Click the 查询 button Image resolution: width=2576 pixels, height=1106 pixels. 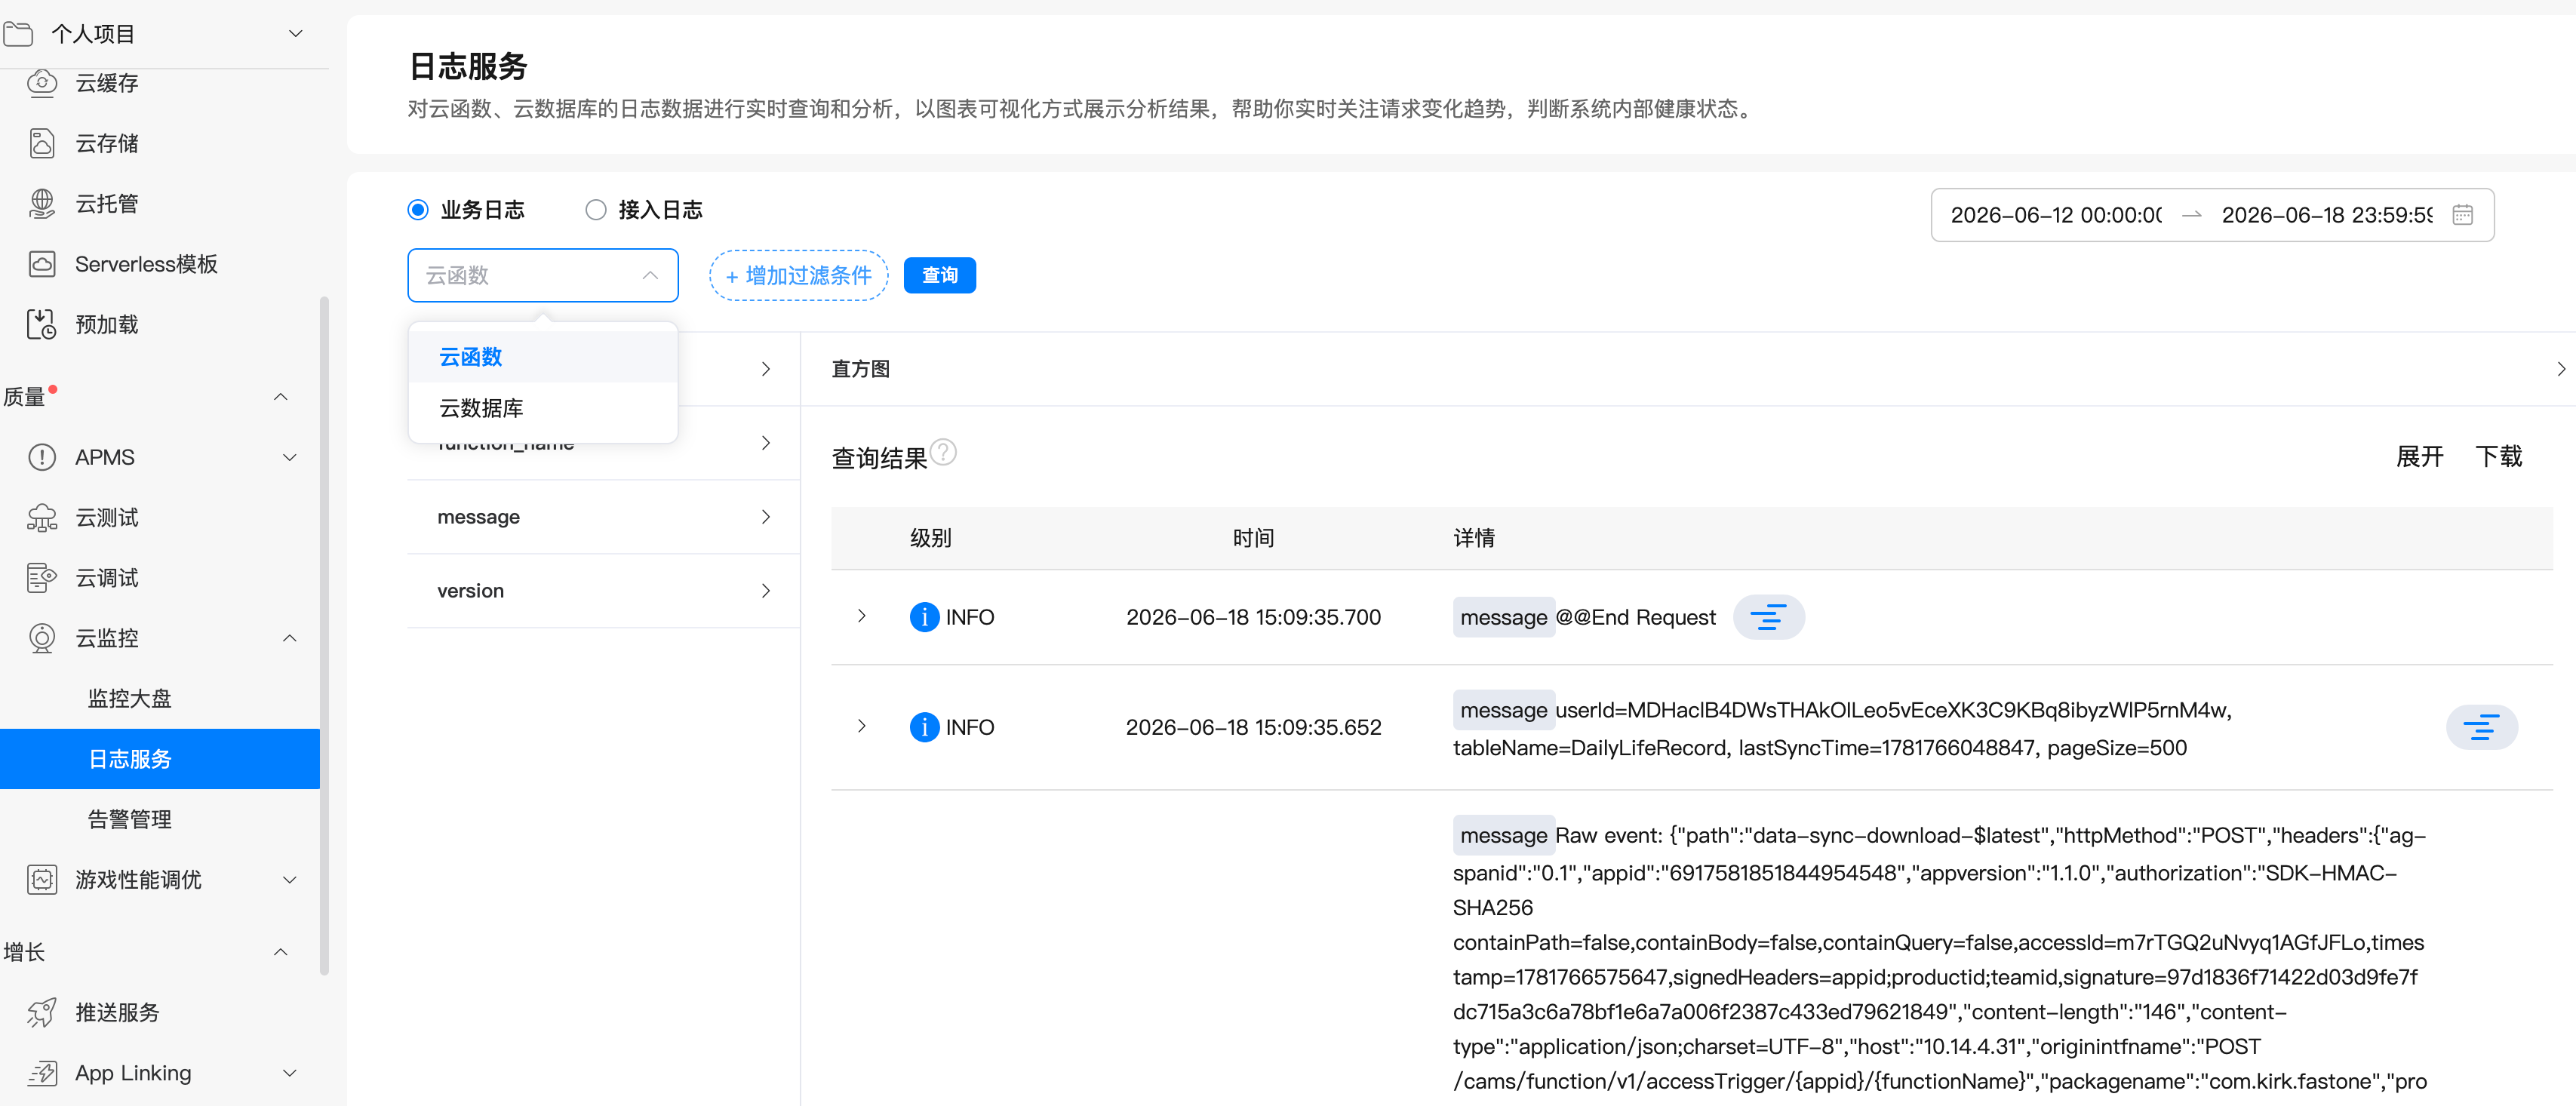(939, 275)
